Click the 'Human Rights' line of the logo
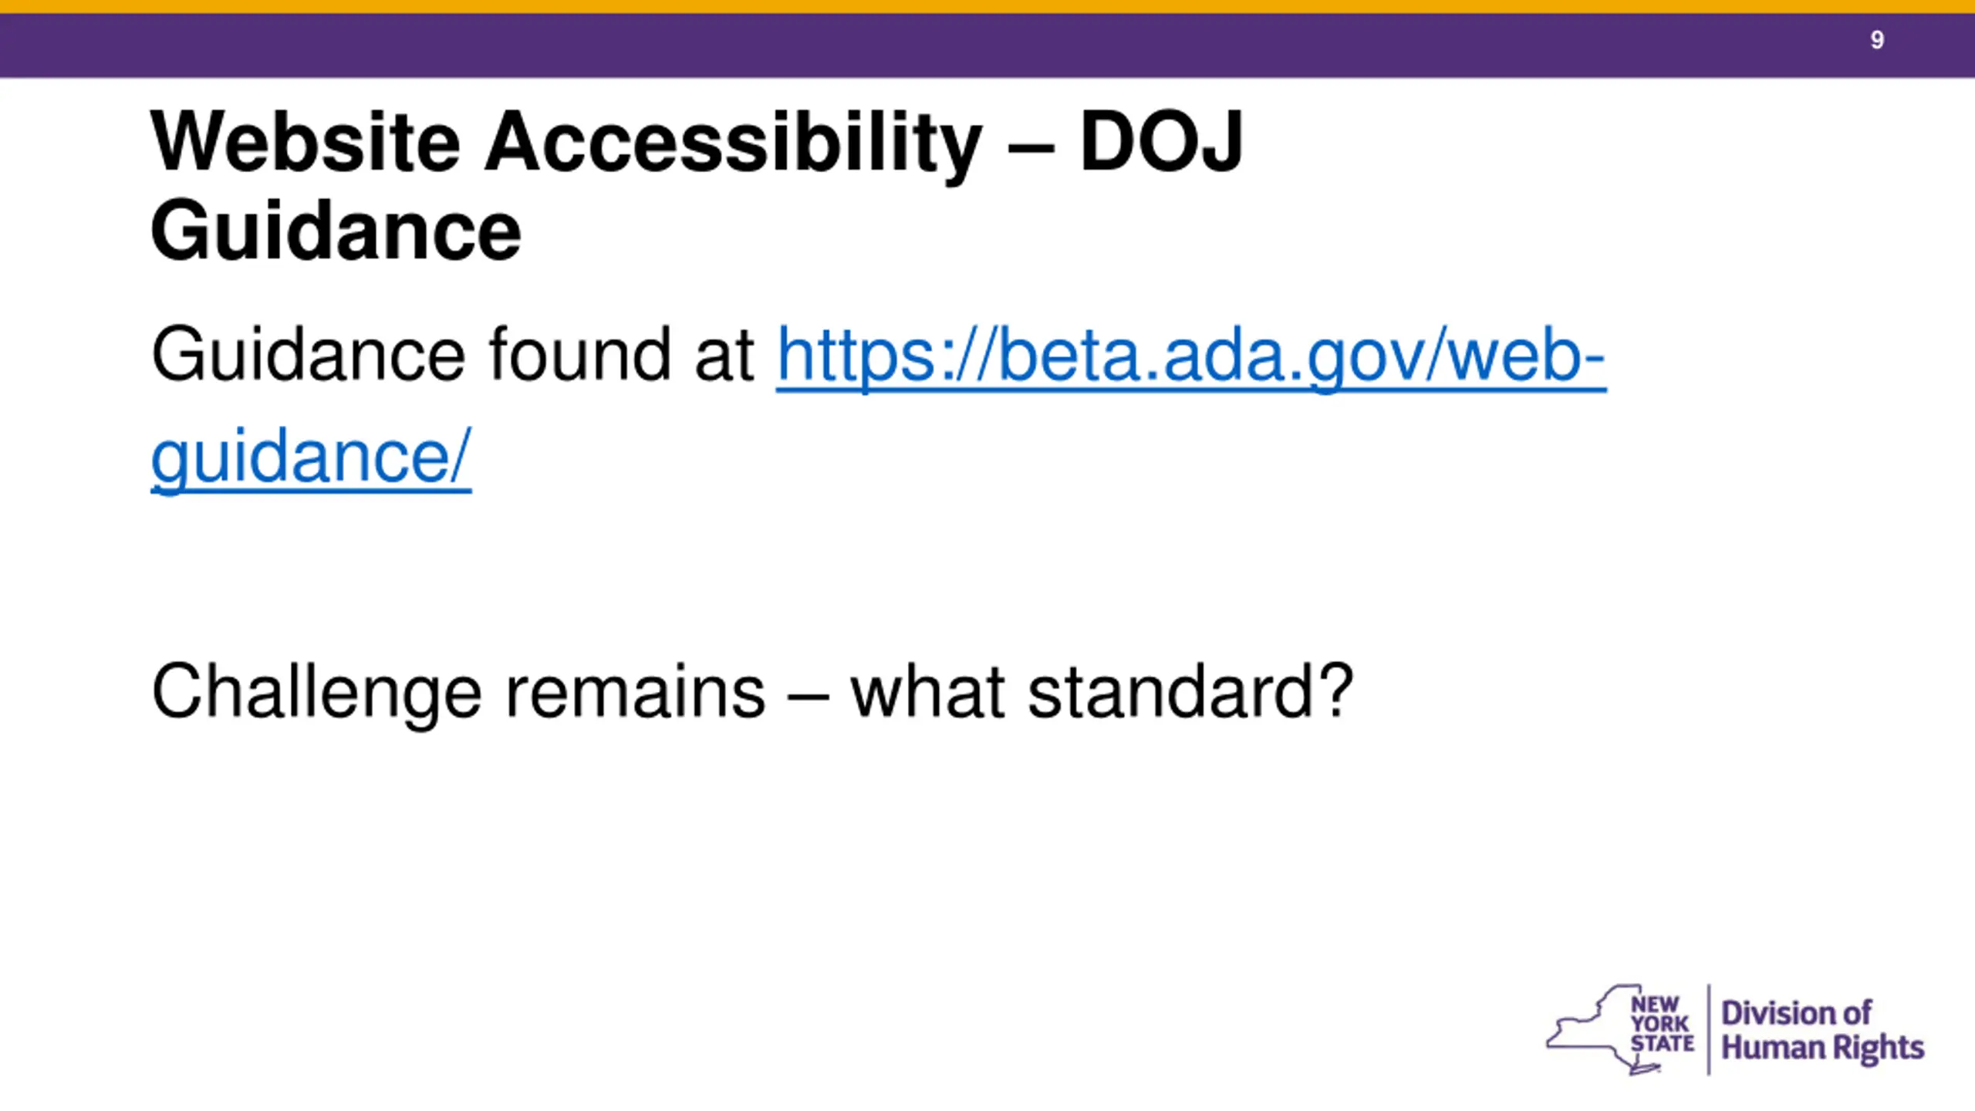 coord(1822,1048)
